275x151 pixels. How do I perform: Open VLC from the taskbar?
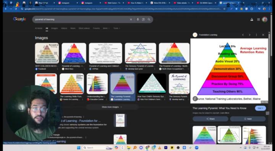(159, 148)
